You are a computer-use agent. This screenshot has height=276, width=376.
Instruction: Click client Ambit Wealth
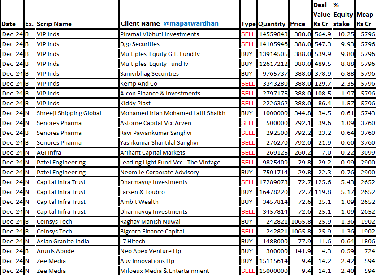click(x=139, y=202)
